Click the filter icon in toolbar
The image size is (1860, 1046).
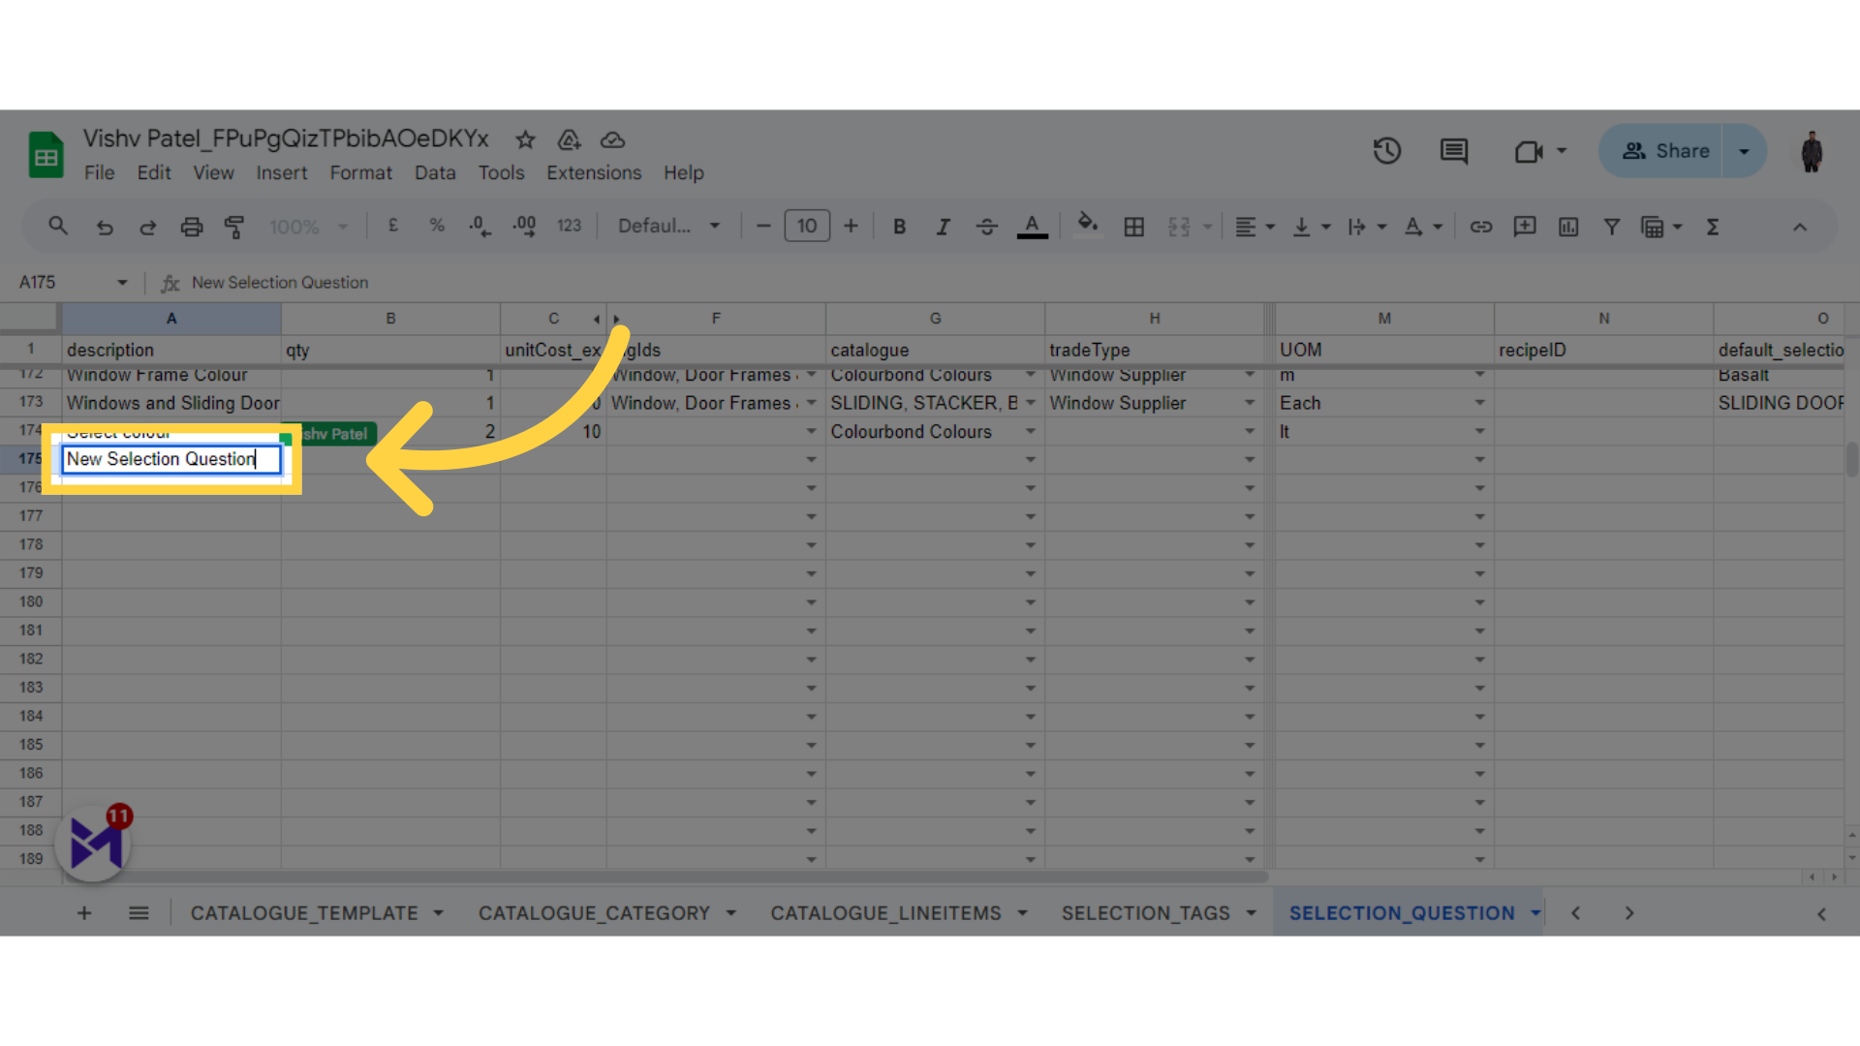click(1611, 228)
